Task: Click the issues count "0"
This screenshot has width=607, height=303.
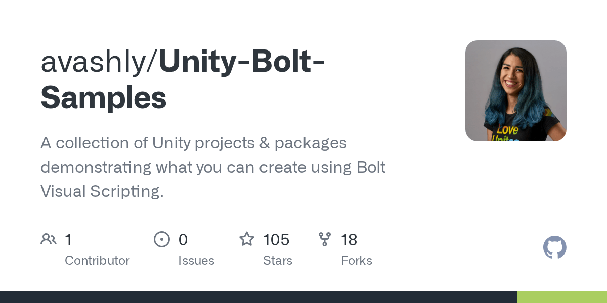Action: [x=183, y=240]
